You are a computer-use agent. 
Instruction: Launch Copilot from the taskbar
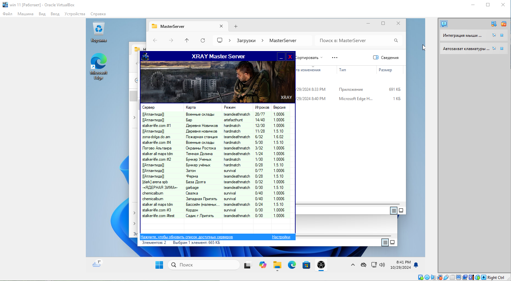tap(263, 265)
